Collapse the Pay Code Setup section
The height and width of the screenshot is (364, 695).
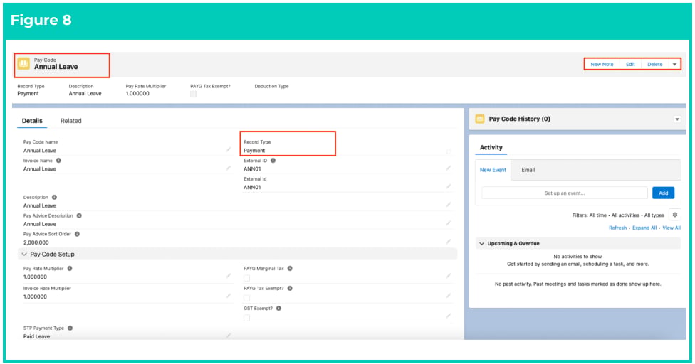(24, 255)
